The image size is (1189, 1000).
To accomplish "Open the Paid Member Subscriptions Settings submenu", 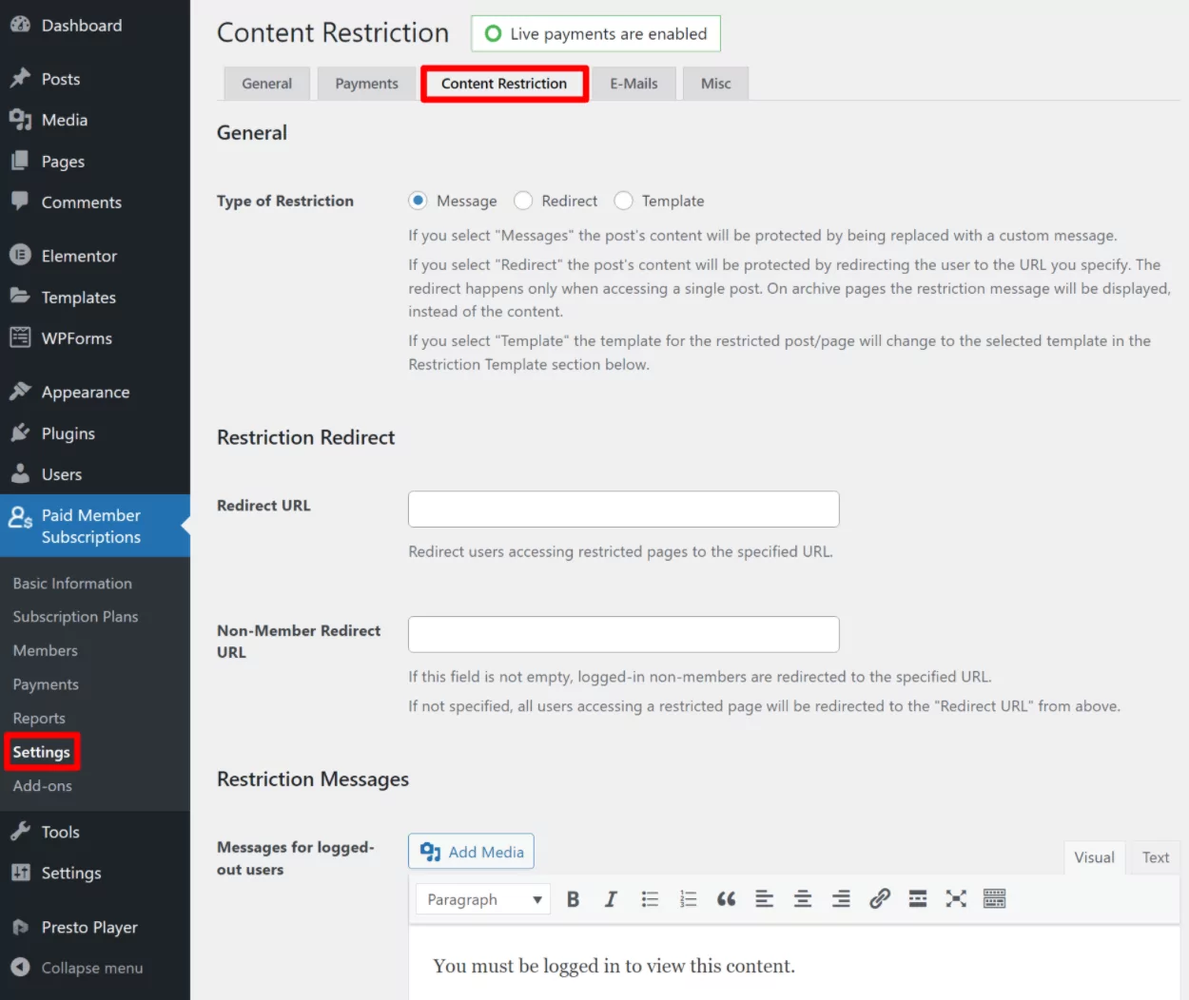I will 42,752.
